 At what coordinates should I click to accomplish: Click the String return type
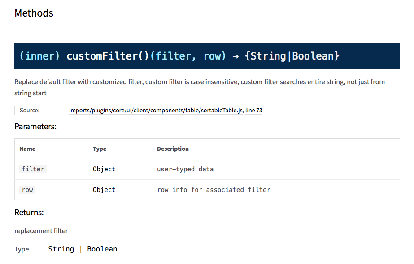click(61, 249)
